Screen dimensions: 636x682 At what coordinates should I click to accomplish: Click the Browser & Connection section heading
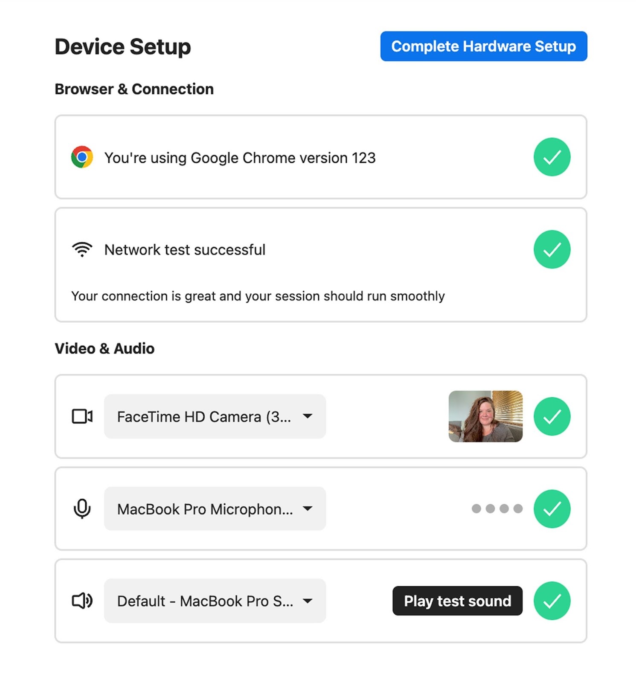click(x=134, y=89)
